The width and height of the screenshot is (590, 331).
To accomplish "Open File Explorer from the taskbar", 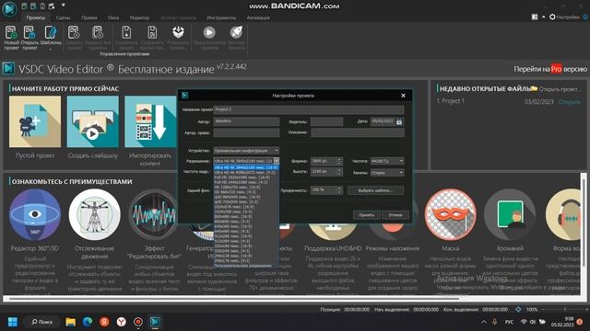I will click(70, 322).
